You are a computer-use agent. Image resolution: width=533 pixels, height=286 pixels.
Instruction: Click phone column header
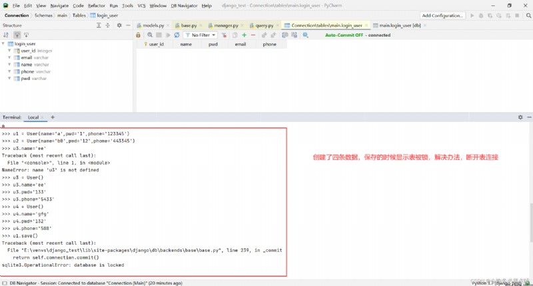click(270, 44)
